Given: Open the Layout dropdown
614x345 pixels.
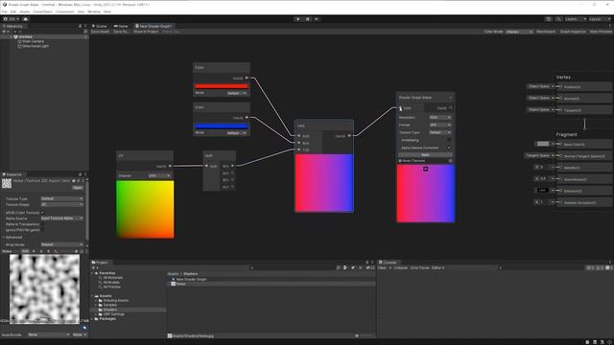Looking at the screenshot, I should (600, 19).
